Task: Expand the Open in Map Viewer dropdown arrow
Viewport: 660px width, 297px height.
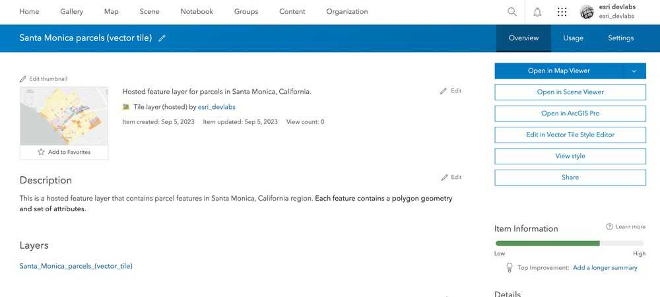Action: pyautogui.click(x=634, y=71)
